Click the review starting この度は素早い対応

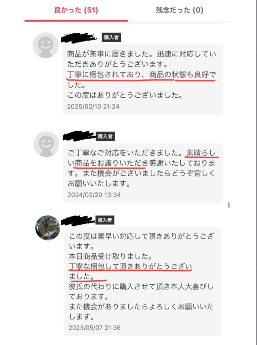tap(143, 281)
